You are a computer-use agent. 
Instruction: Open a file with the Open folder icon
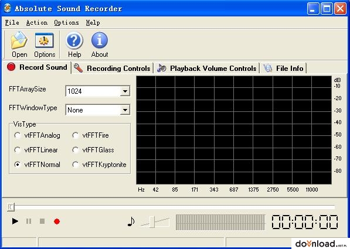pos(19,45)
